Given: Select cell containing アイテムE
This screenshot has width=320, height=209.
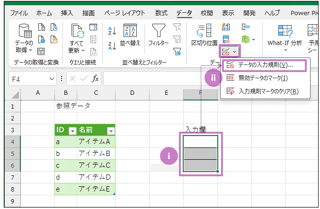Looking at the screenshot, I should (96, 189).
